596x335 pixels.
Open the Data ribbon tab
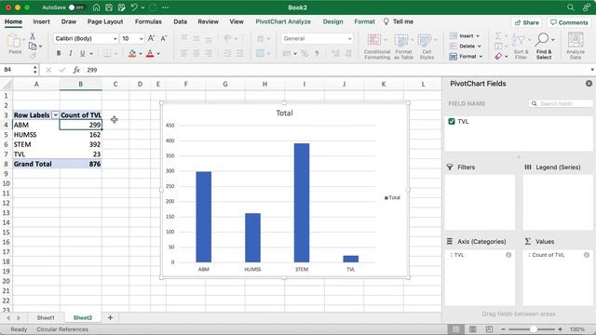pyautogui.click(x=180, y=21)
